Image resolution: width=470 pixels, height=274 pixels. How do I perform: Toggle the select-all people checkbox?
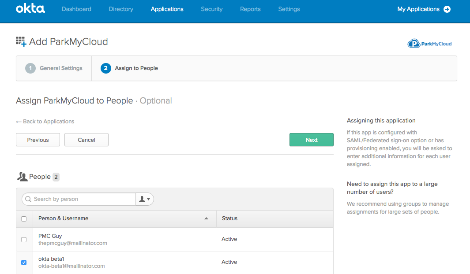(24, 219)
